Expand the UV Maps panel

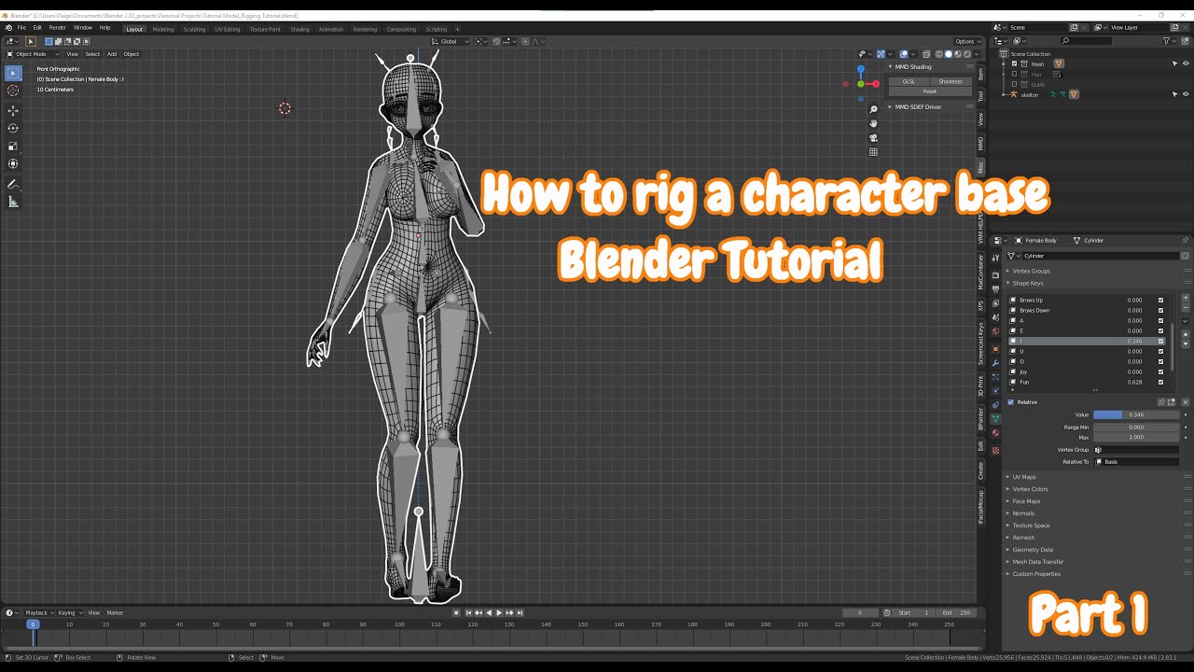coord(1023,477)
